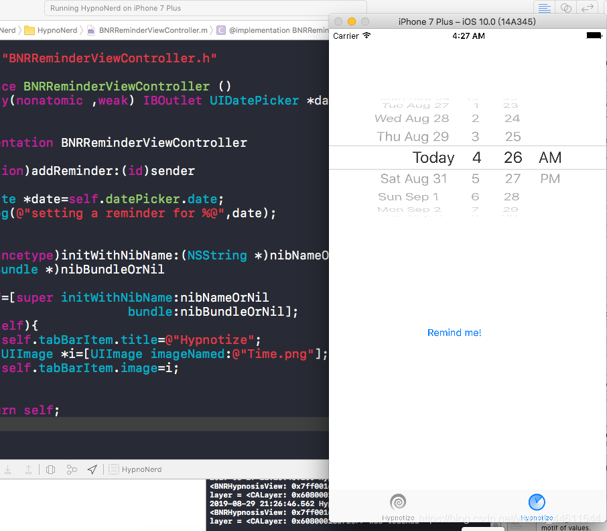
Task: Choose PM in the picker
Action: 550,178
